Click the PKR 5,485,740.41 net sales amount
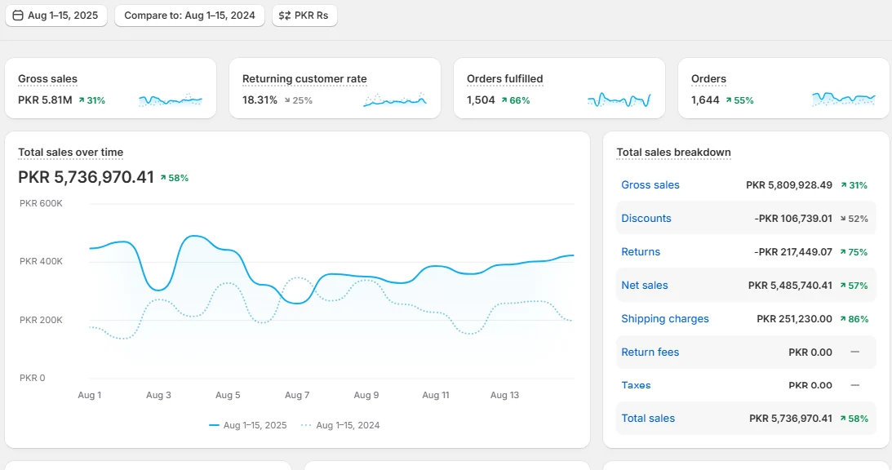892x470 pixels. point(790,286)
